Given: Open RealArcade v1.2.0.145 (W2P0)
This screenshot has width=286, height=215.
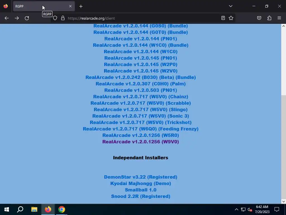Looking at the screenshot, I should (x=141, y=64).
